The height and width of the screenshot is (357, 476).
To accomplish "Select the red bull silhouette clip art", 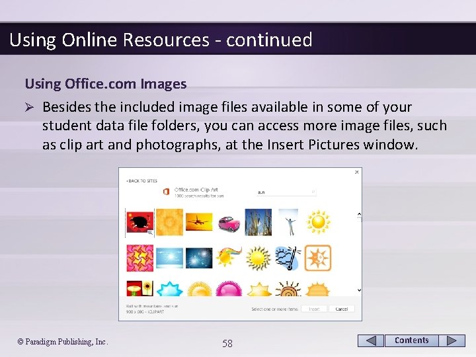I will (139, 223).
